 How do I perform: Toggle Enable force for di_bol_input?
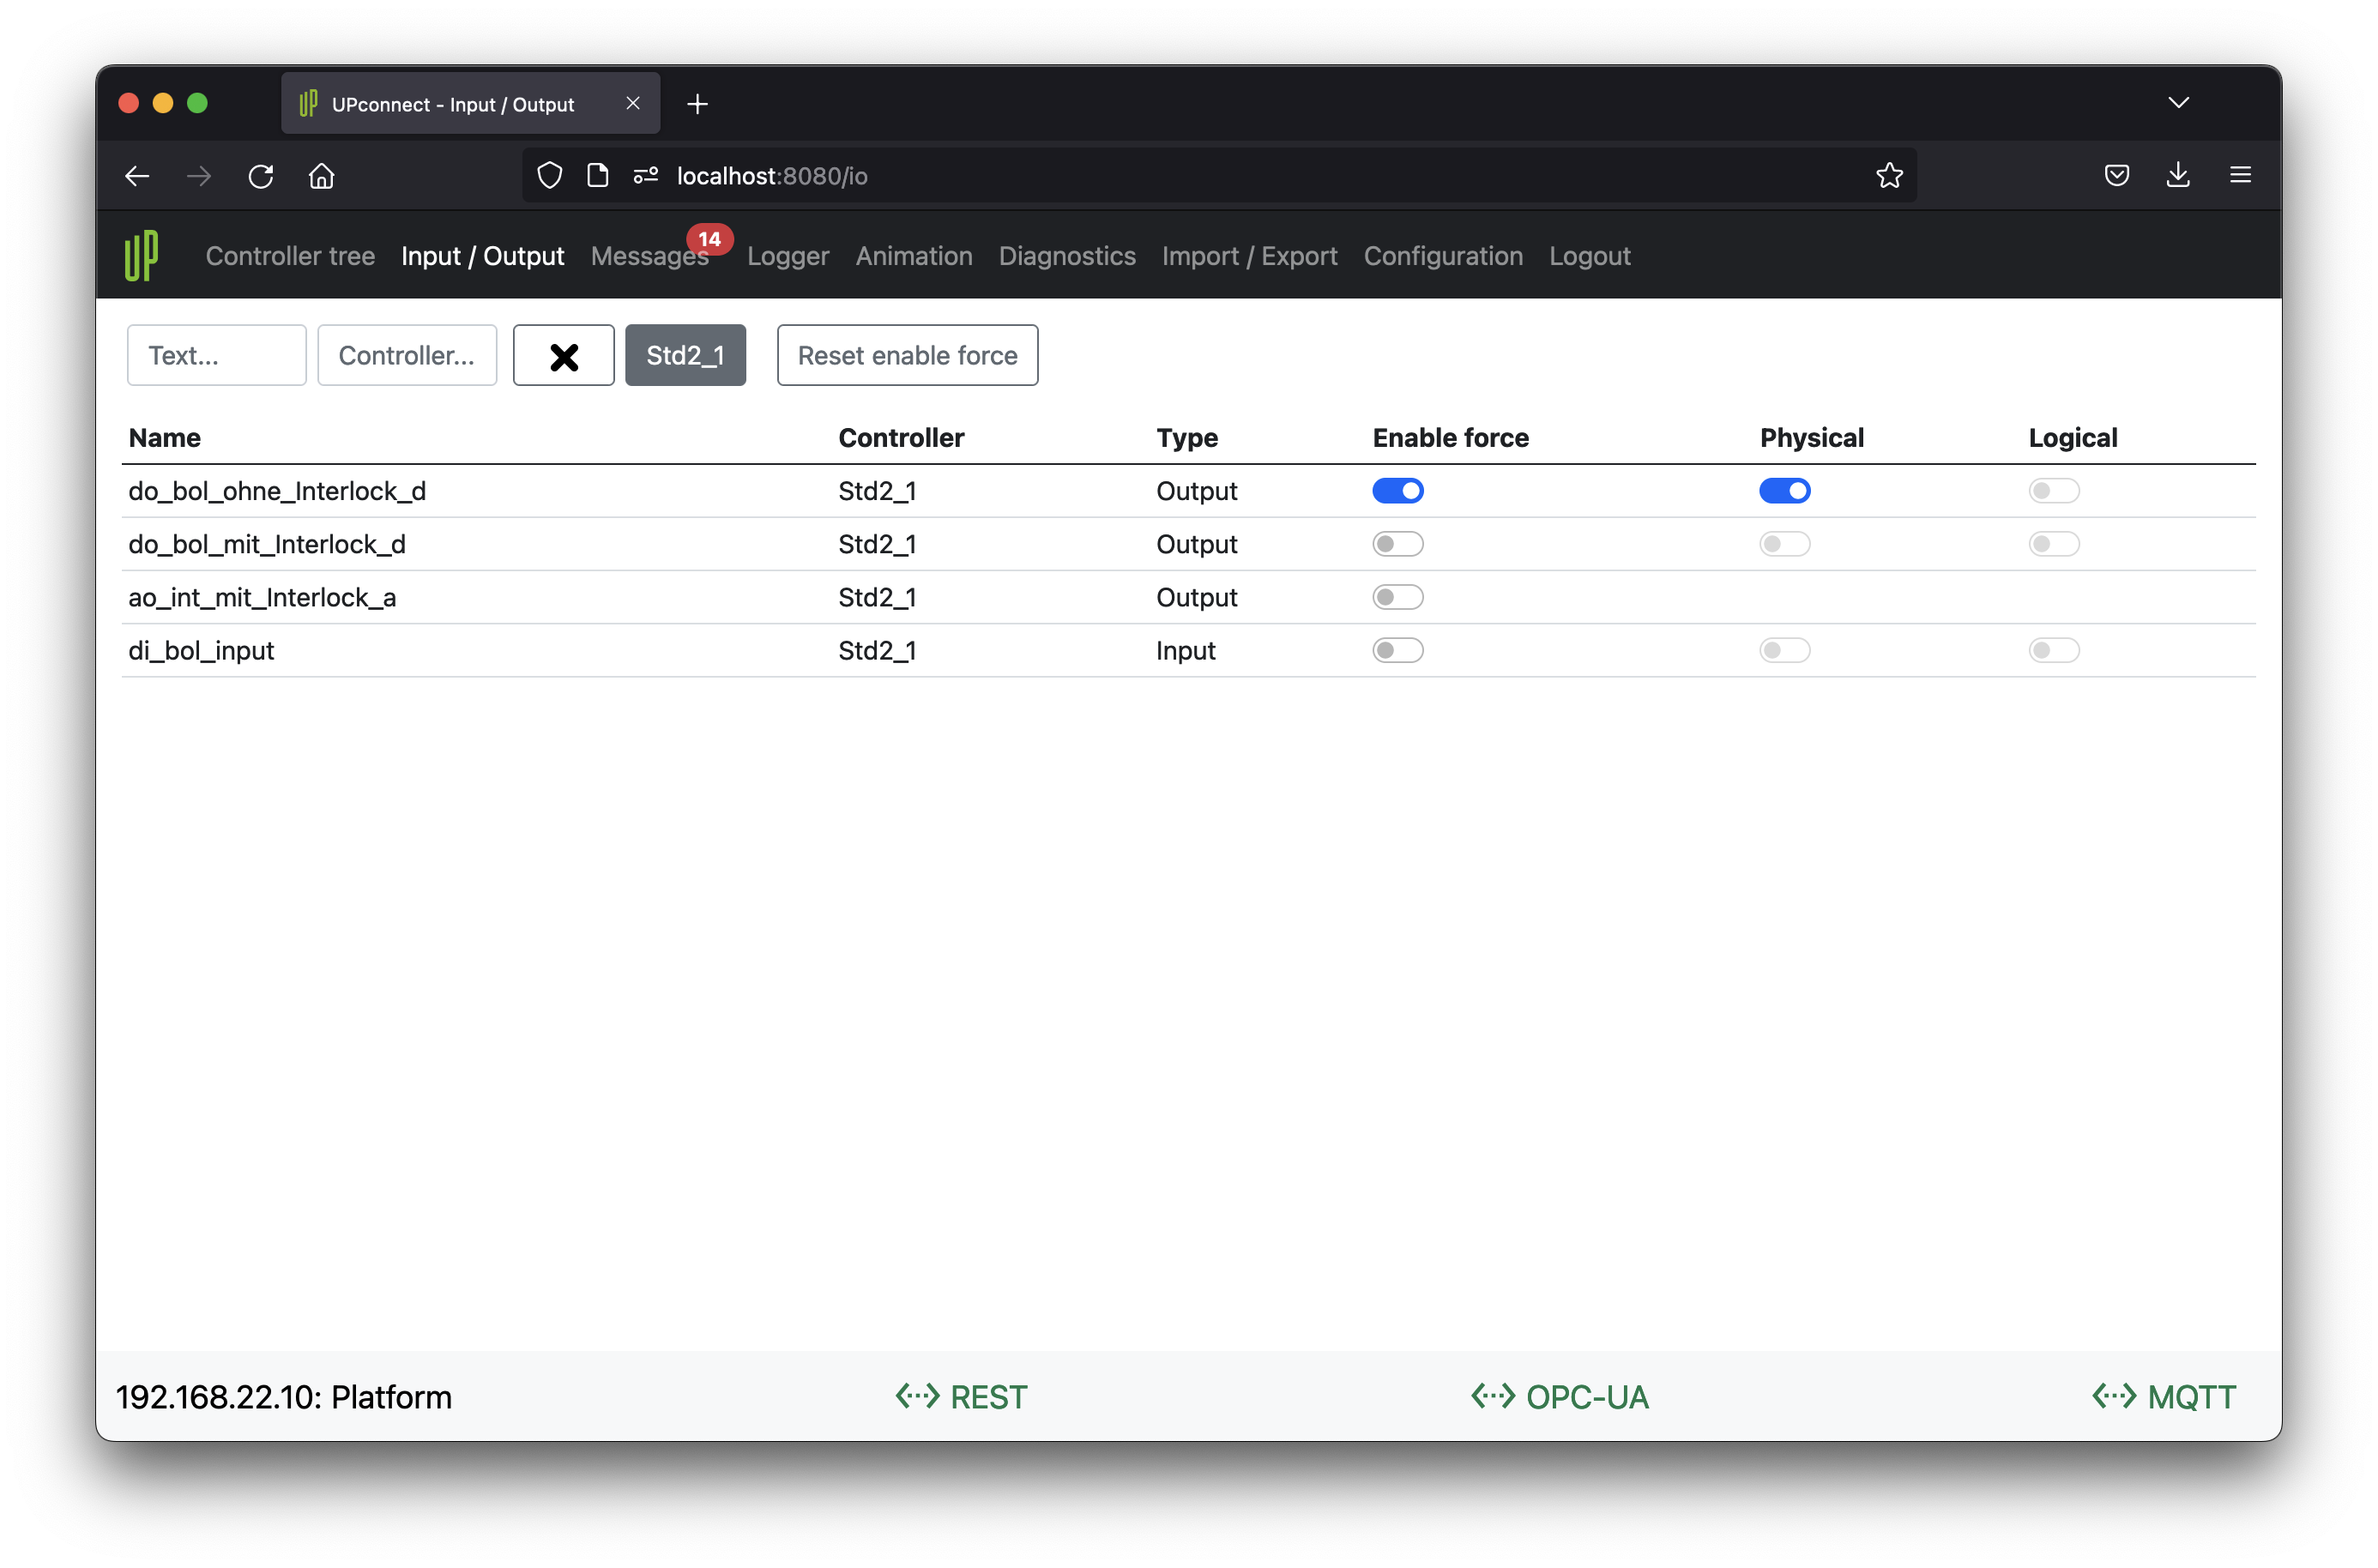[1397, 650]
